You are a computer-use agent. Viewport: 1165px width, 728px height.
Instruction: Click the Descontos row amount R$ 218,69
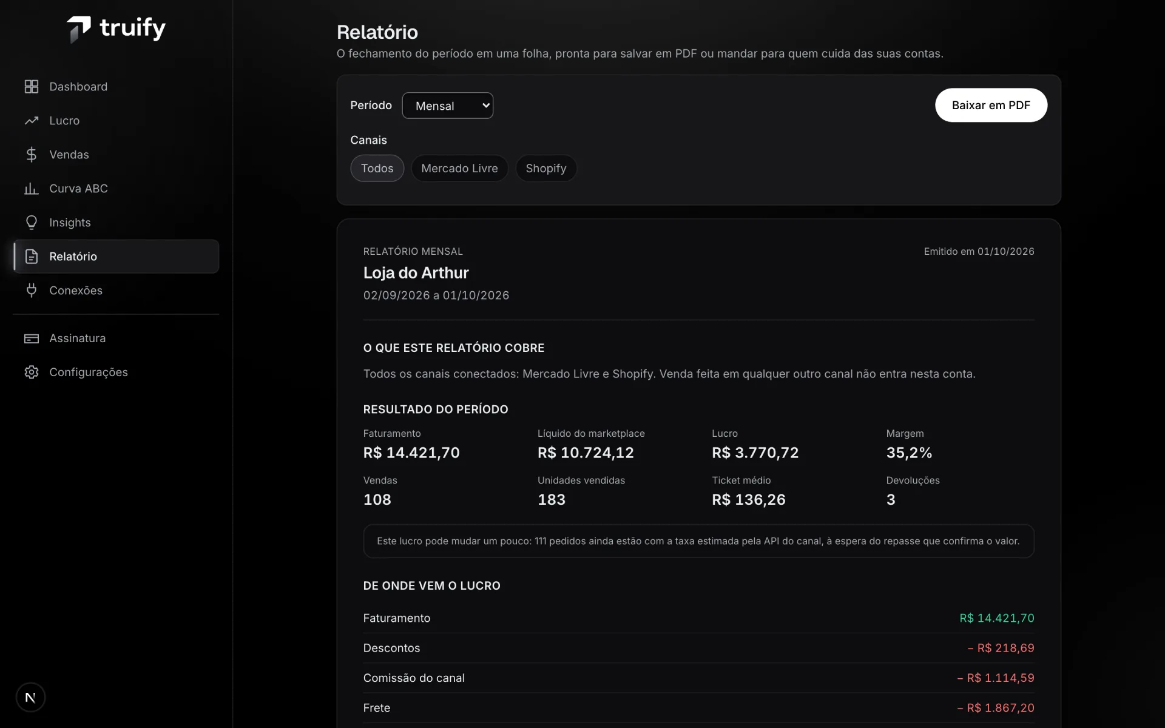coord(1001,648)
